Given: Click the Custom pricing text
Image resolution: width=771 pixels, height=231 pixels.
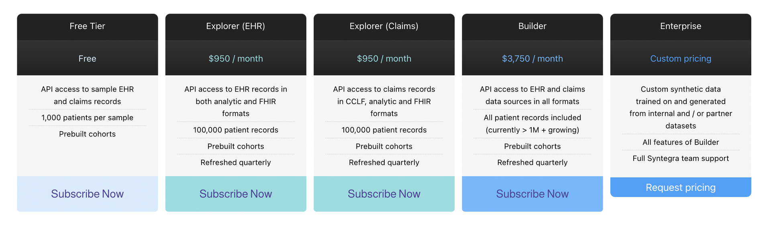Looking at the screenshot, I should 681,59.
